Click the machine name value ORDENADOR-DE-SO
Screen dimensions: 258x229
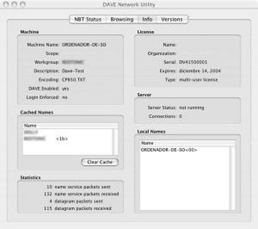point(84,45)
